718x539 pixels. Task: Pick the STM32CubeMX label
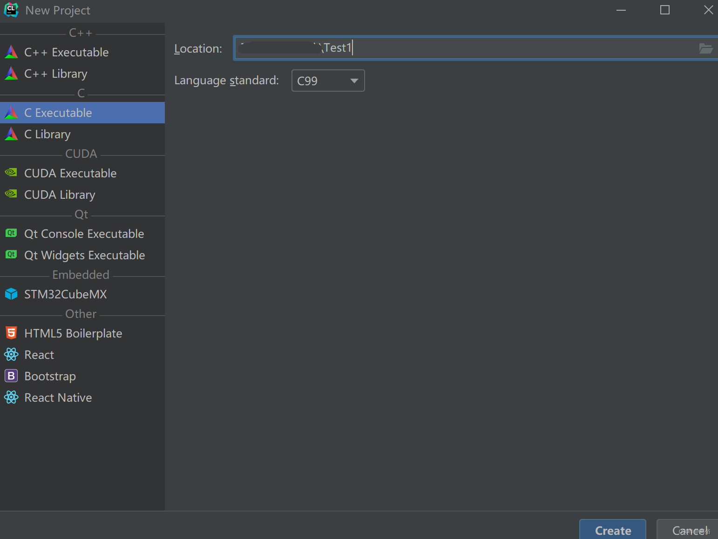pyautogui.click(x=66, y=294)
